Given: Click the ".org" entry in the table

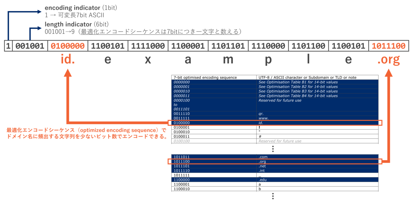Looking at the screenshot, I should click(263, 162).
